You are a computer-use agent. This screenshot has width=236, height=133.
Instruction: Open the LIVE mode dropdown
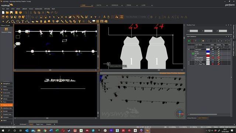pos(152,5)
